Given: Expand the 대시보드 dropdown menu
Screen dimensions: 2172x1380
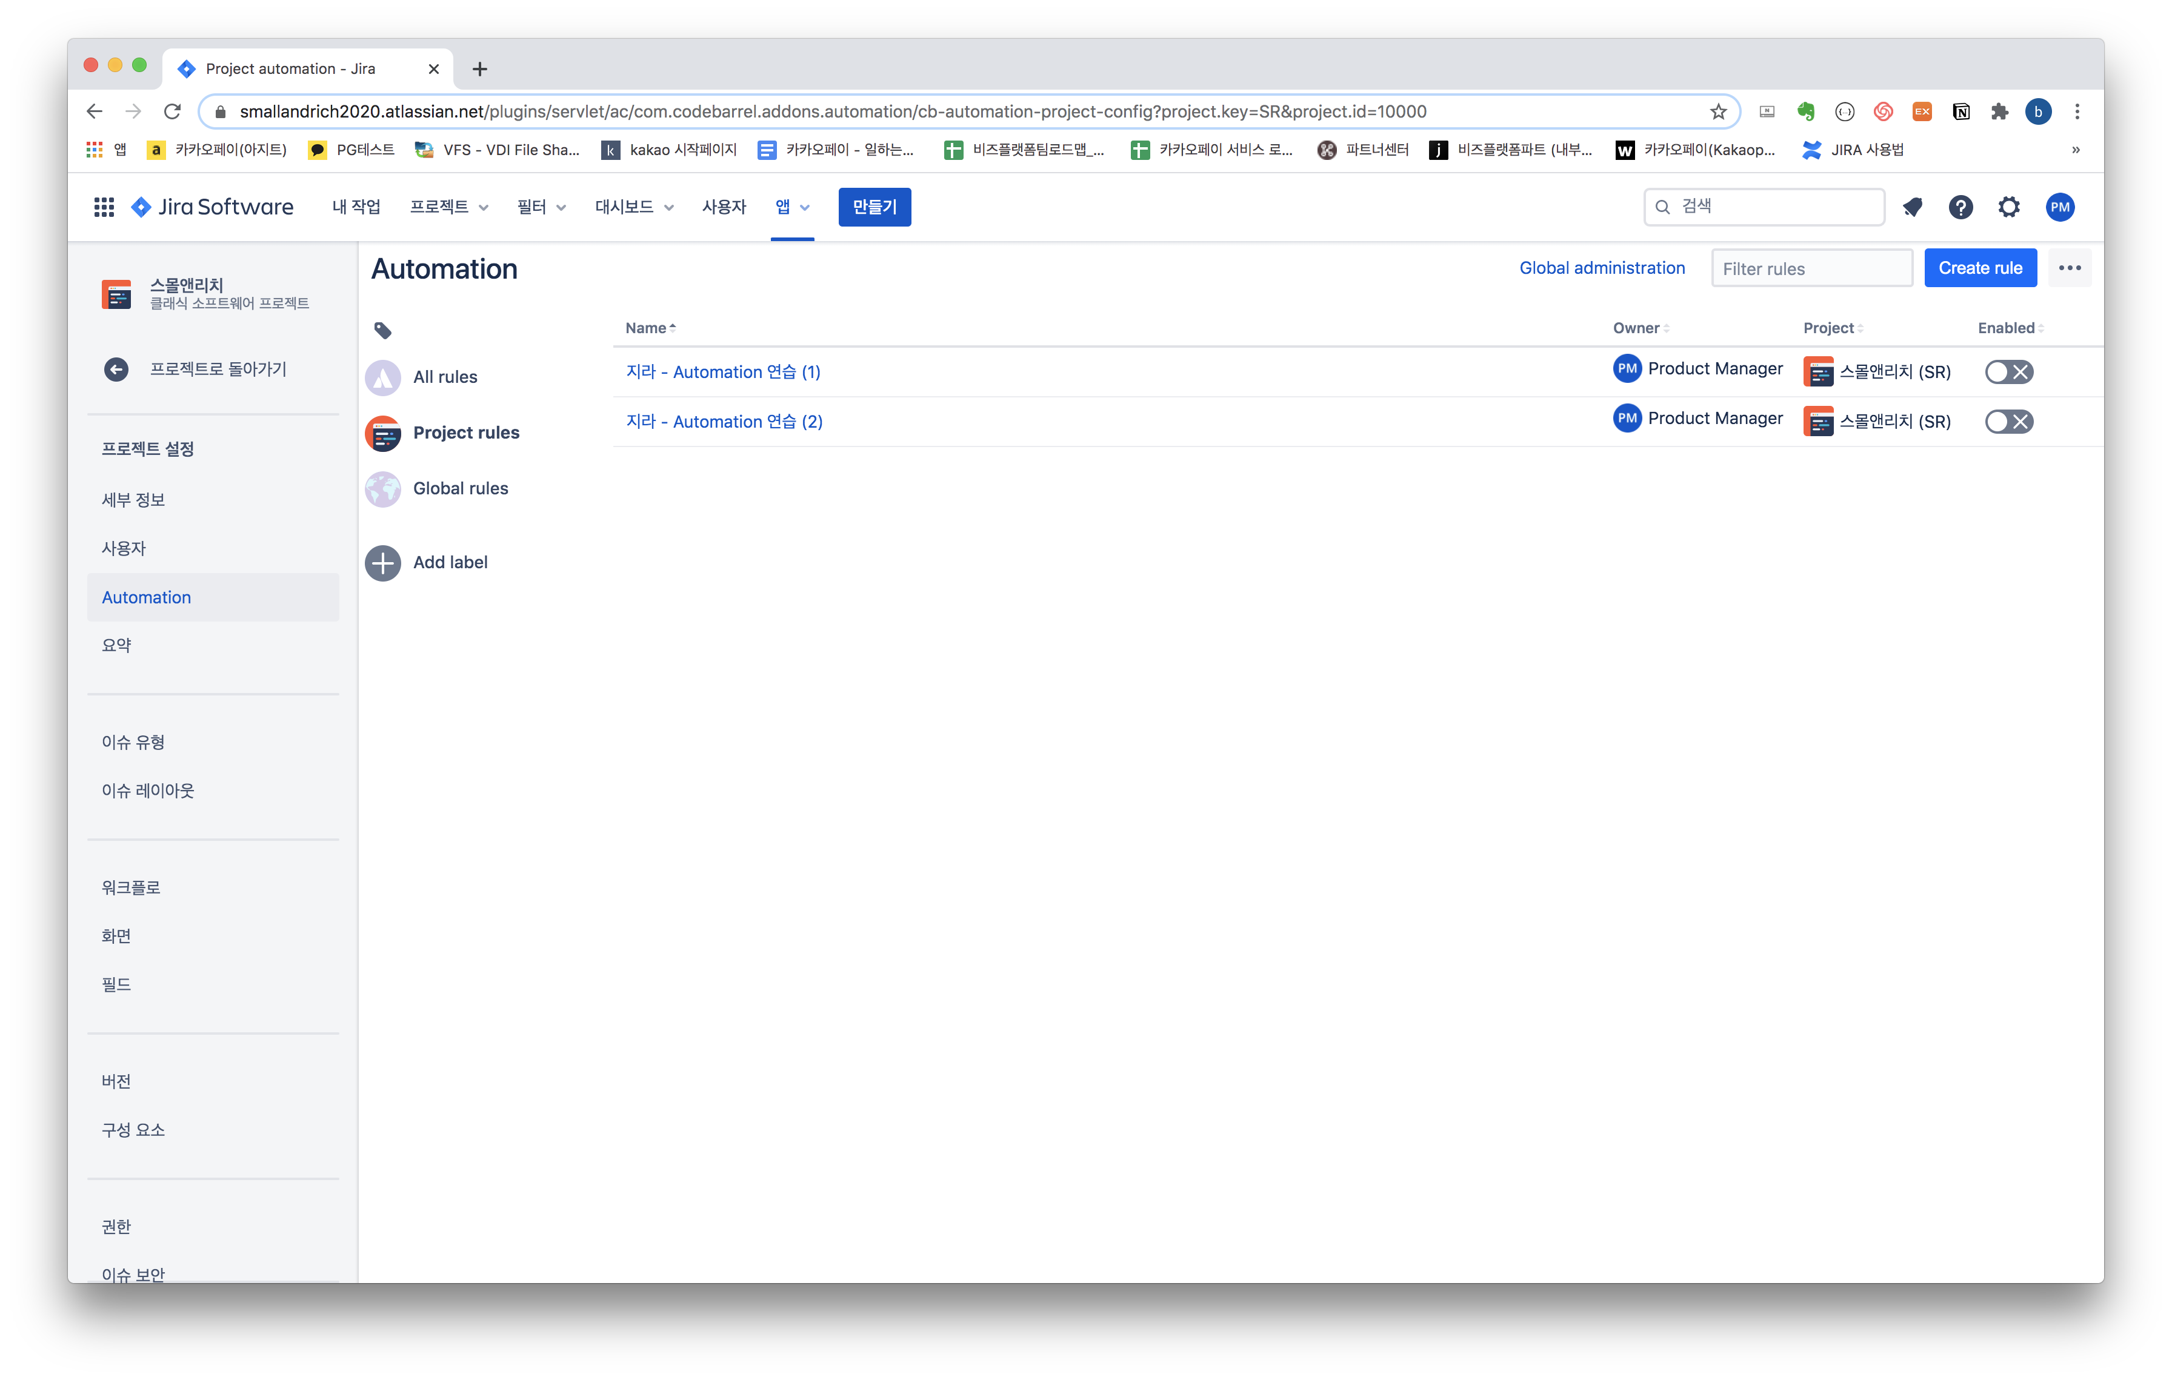Looking at the screenshot, I should (x=634, y=207).
